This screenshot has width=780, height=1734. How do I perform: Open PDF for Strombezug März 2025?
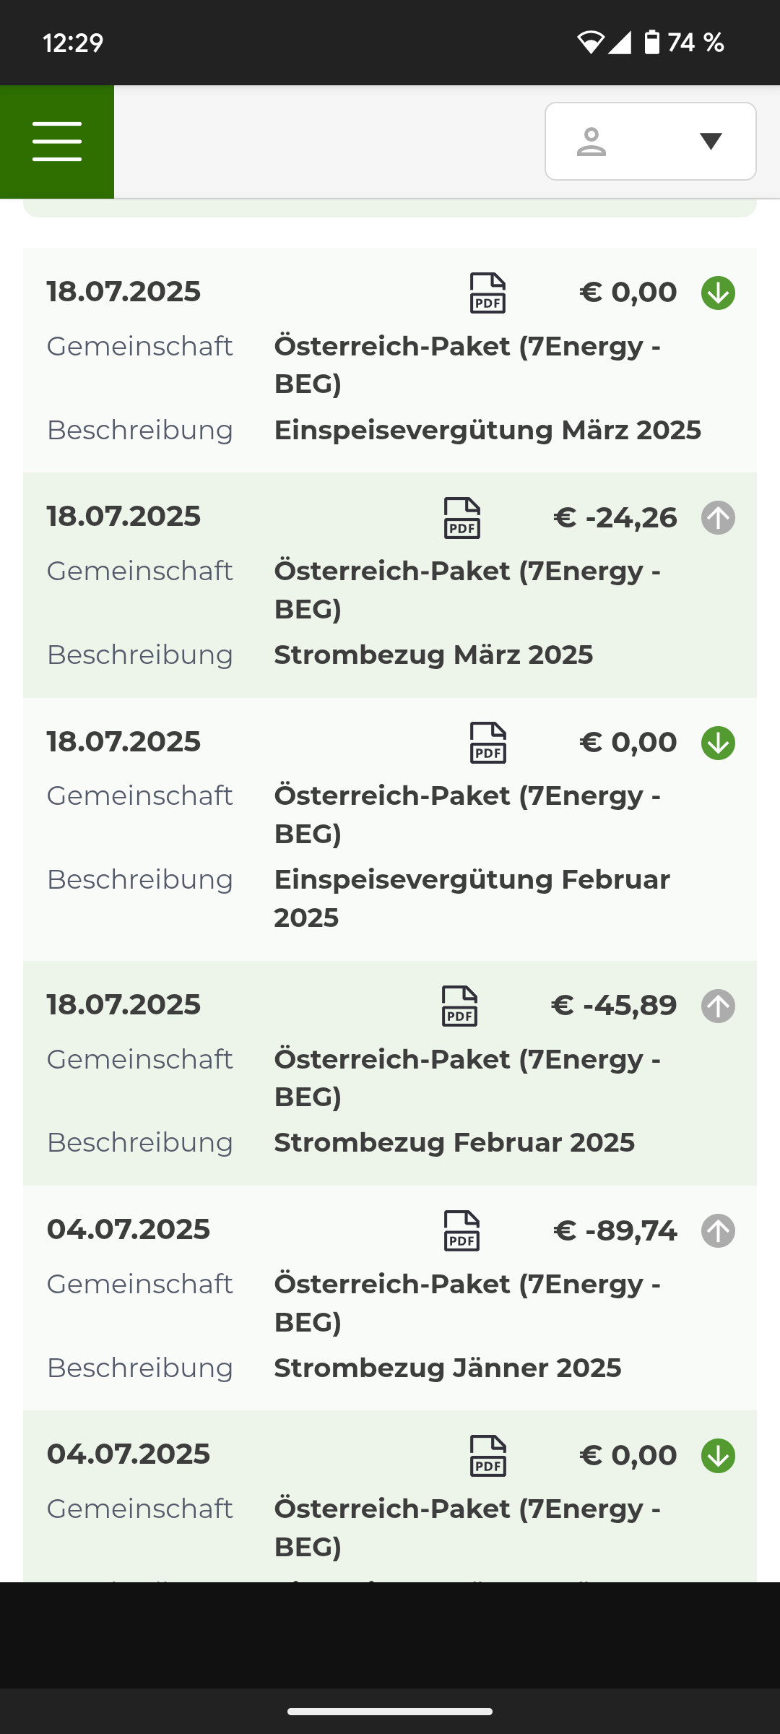tap(462, 518)
